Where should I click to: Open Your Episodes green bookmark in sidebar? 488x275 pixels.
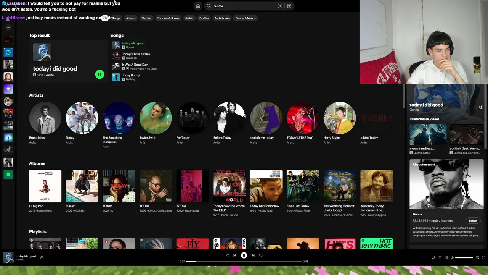tap(8, 175)
